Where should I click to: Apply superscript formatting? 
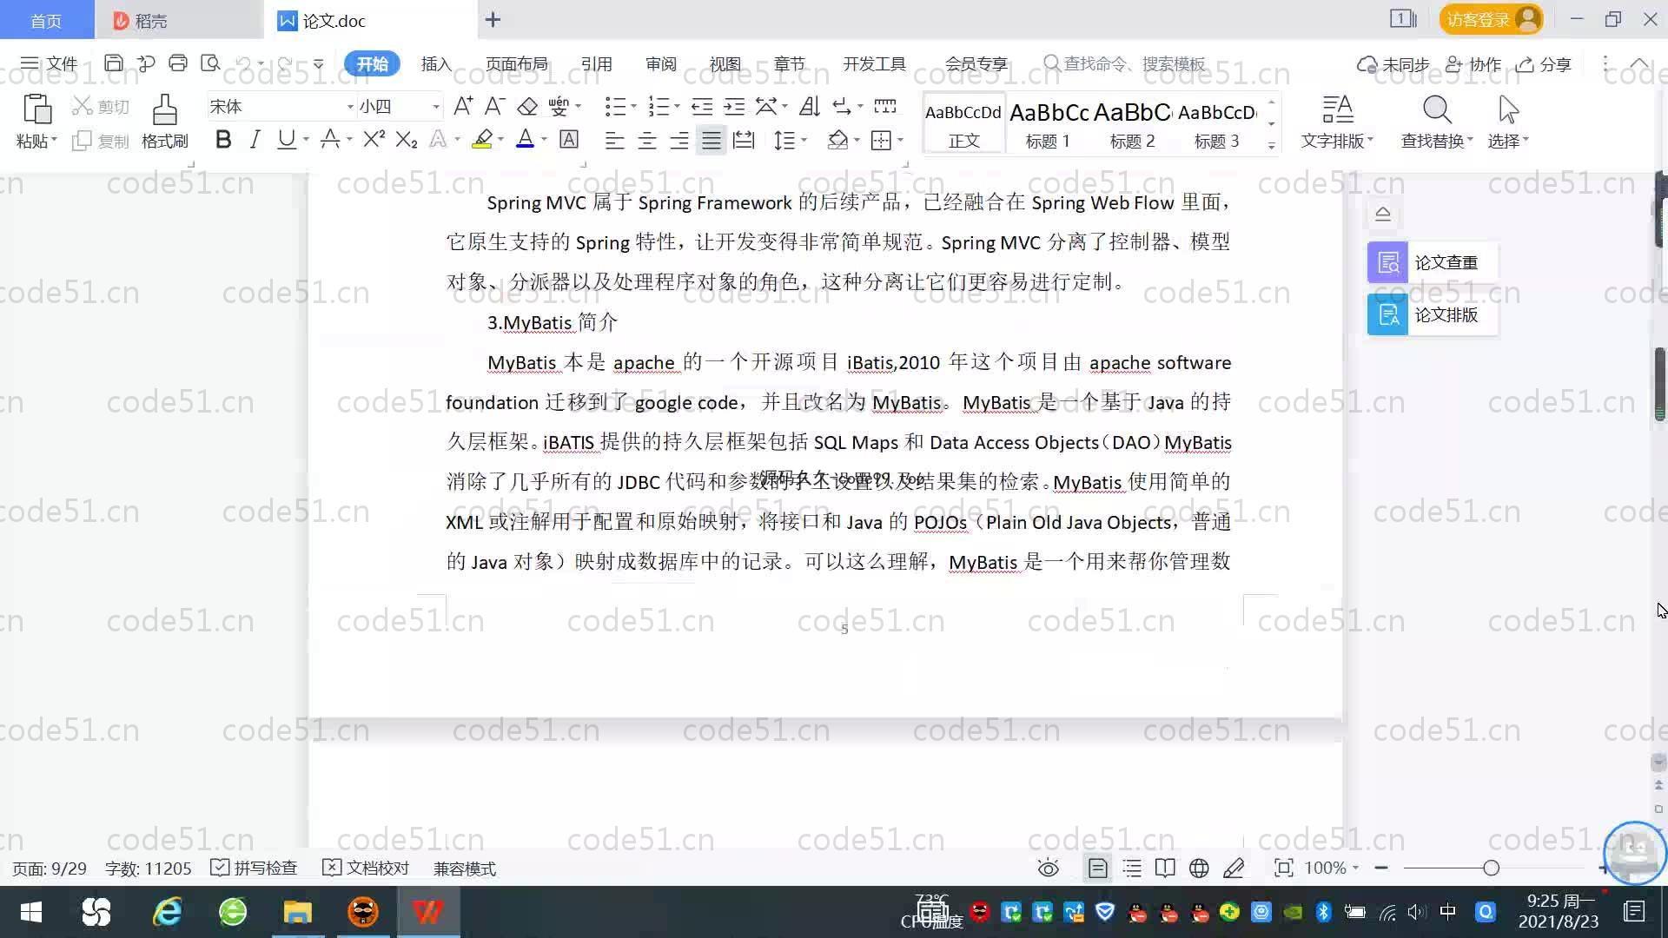pos(374,139)
